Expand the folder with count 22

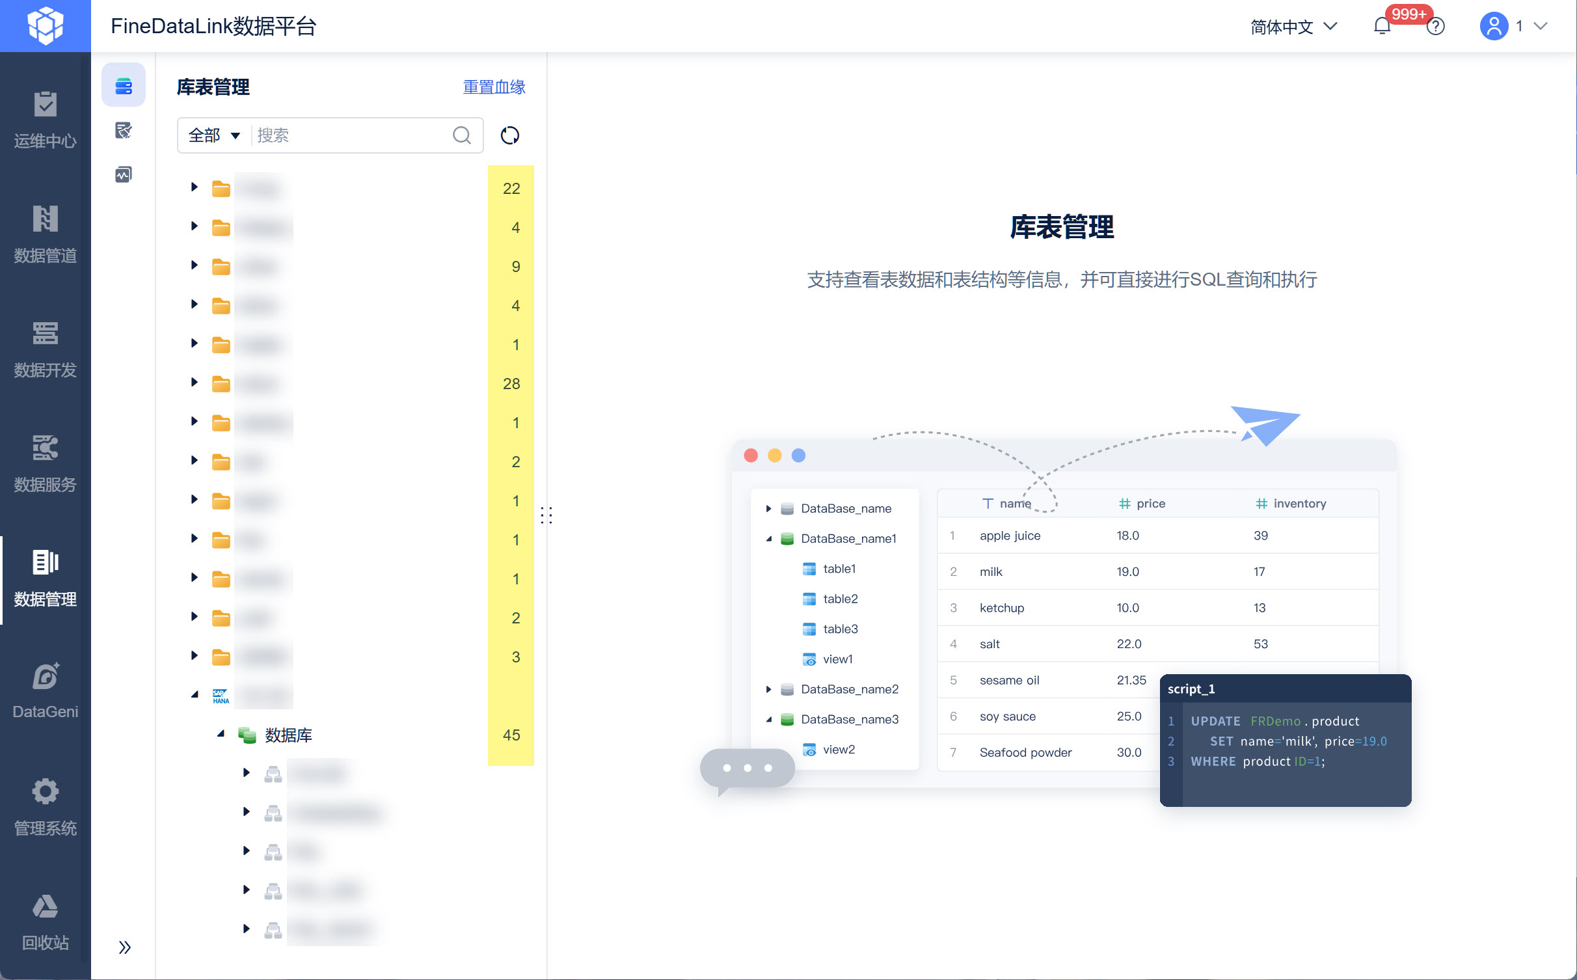[194, 187]
